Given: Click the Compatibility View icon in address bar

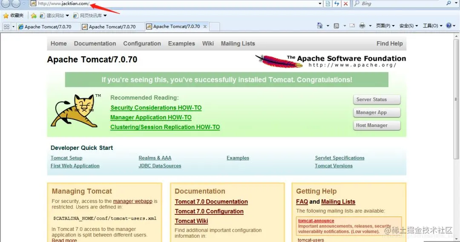Looking at the screenshot, I should pos(328,3).
